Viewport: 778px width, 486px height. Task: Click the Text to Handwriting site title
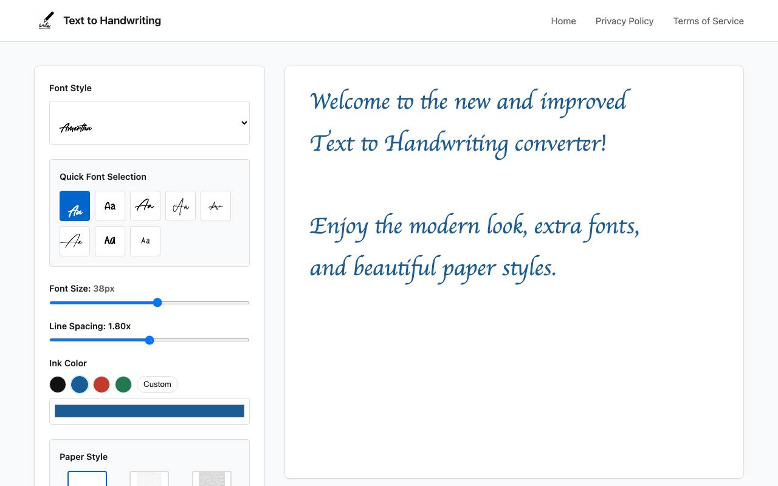point(112,21)
